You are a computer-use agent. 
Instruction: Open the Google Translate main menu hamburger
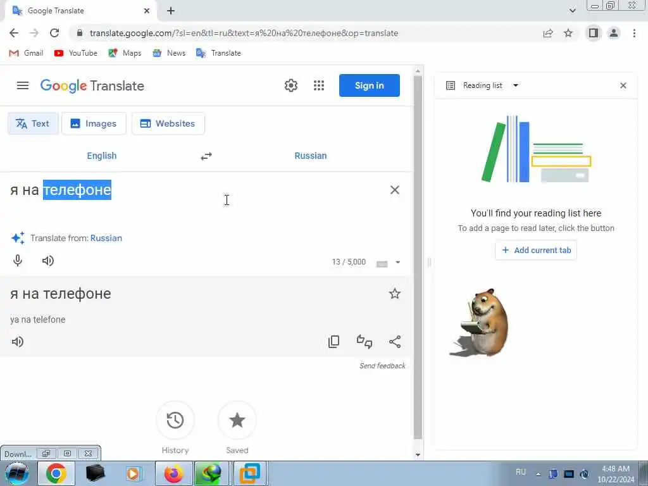(x=23, y=85)
